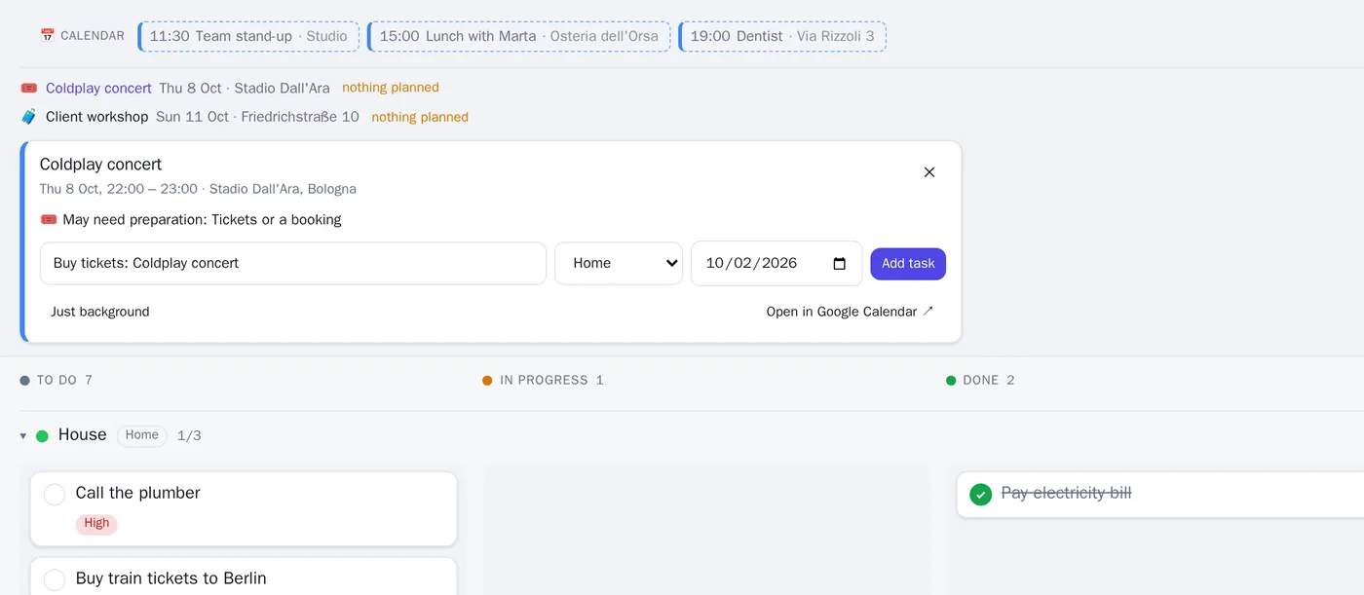Click the Client workshop event row title
This screenshot has height=595, width=1364.
[x=97, y=117]
